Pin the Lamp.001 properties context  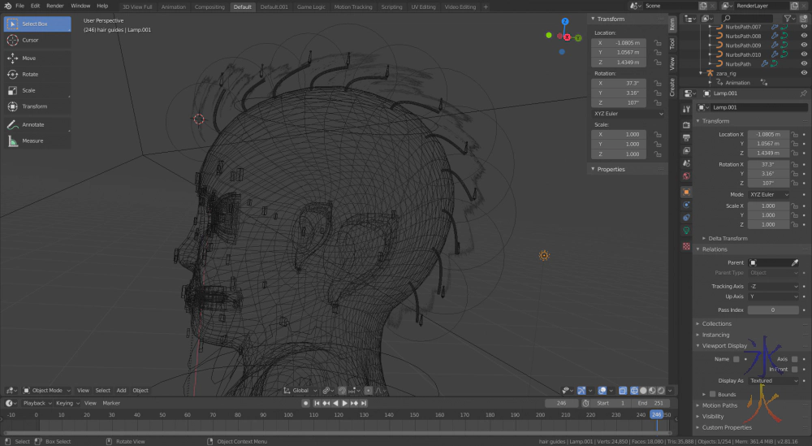803,93
